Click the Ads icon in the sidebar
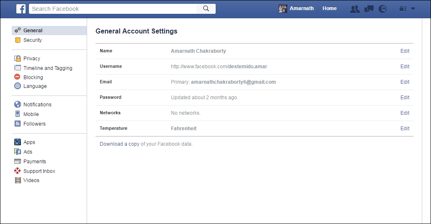This screenshot has height=224, width=431. (x=17, y=152)
